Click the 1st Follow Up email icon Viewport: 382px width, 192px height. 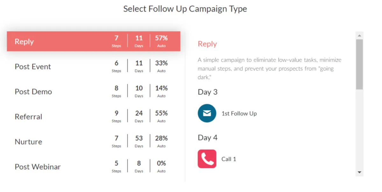click(207, 113)
